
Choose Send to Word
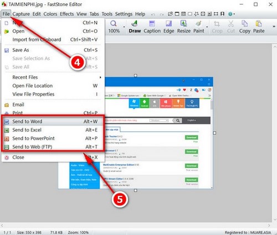pos(53,122)
